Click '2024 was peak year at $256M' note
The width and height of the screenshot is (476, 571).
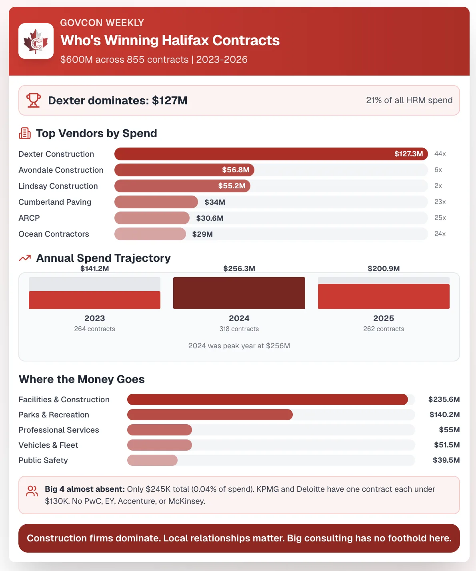tap(239, 346)
